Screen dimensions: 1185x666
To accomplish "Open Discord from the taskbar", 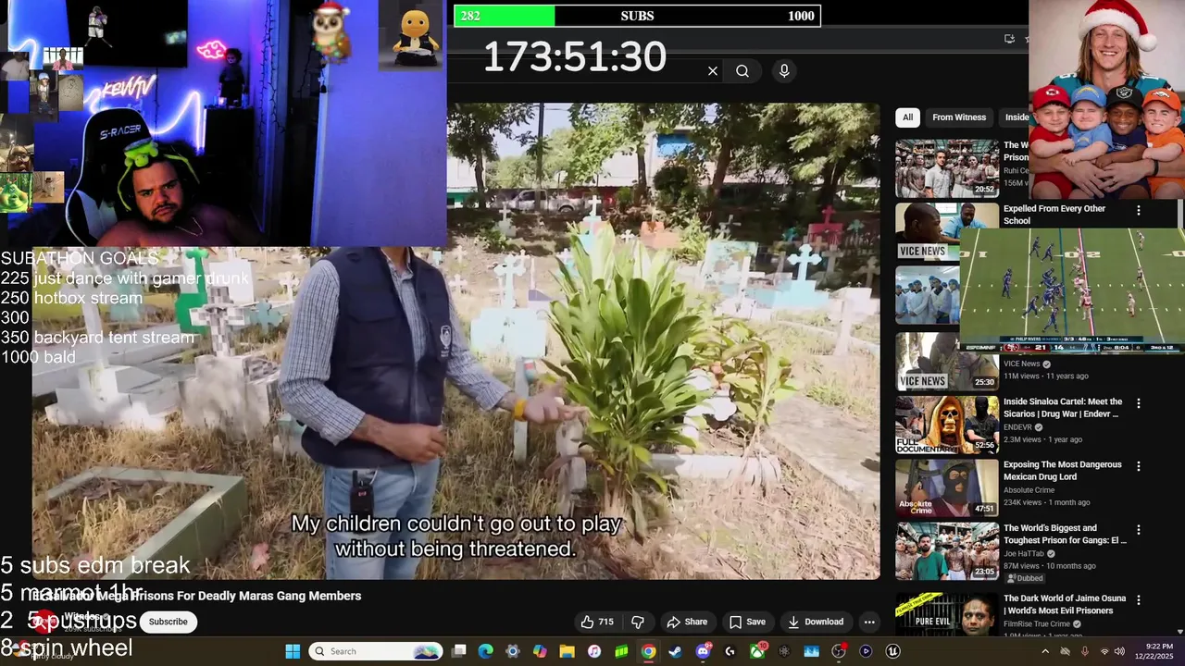I will (x=703, y=651).
